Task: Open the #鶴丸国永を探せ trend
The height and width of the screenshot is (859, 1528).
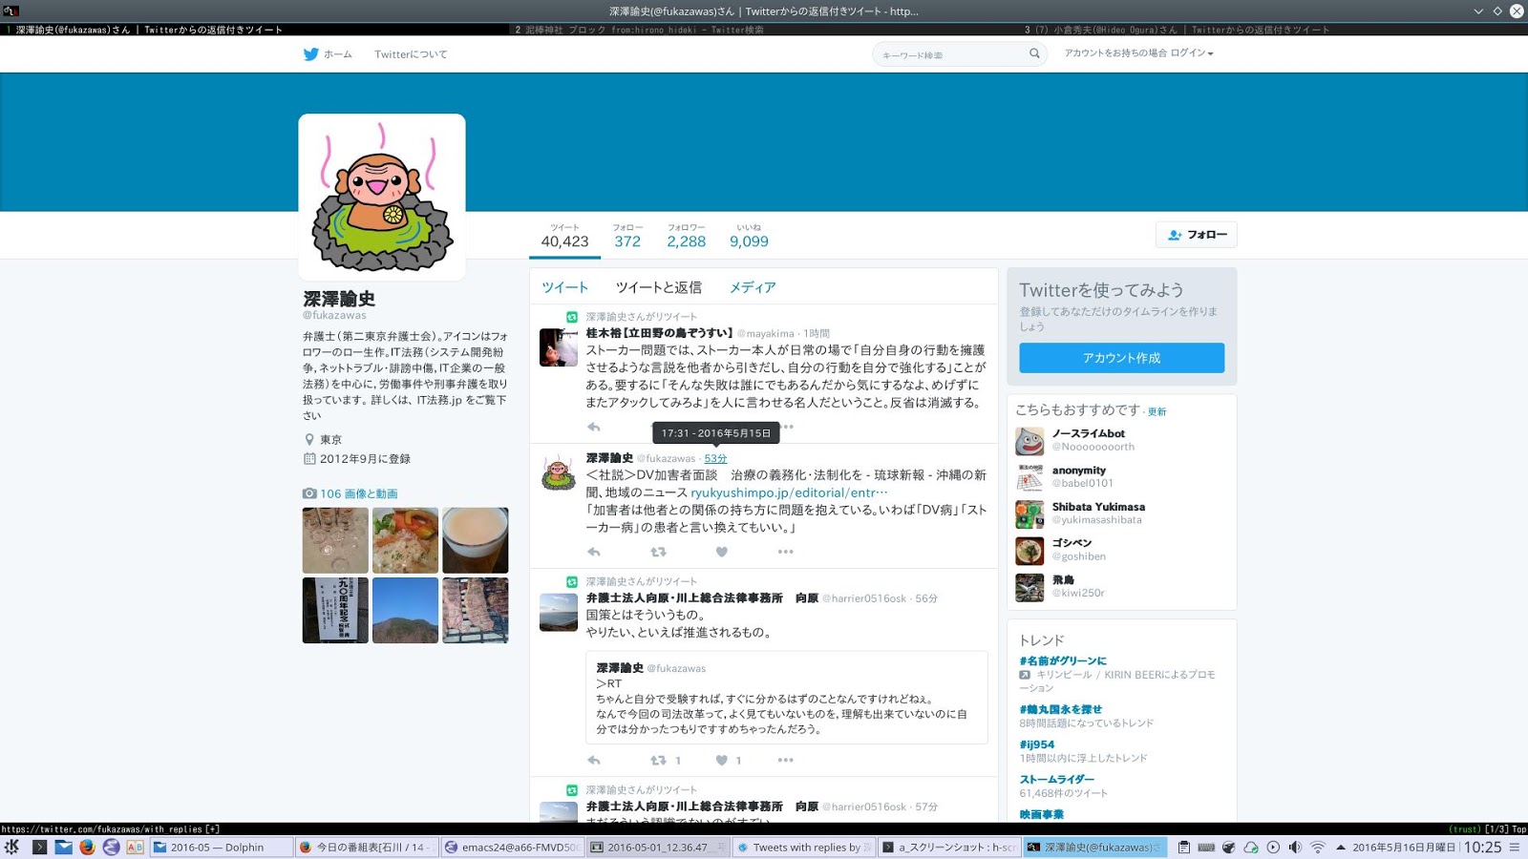Action: tap(1060, 709)
